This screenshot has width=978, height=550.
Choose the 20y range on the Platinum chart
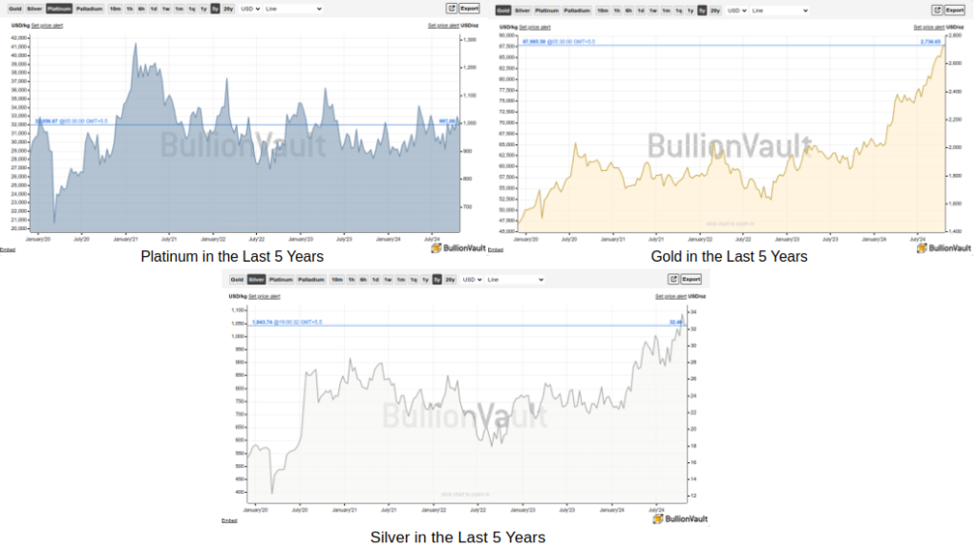point(228,9)
